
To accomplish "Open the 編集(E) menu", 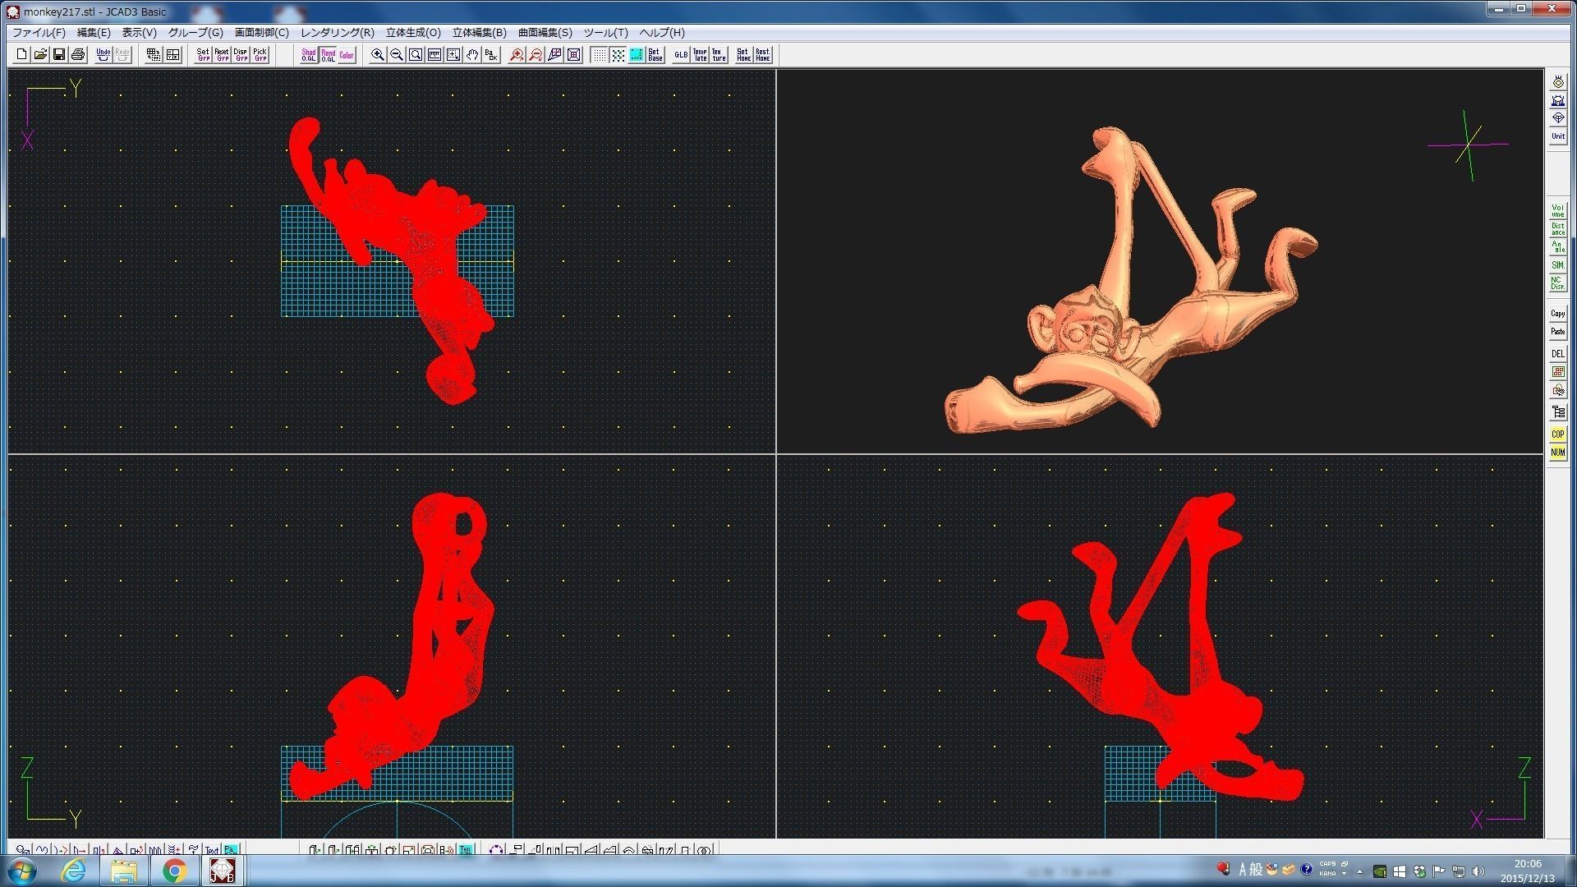I will coord(94,33).
